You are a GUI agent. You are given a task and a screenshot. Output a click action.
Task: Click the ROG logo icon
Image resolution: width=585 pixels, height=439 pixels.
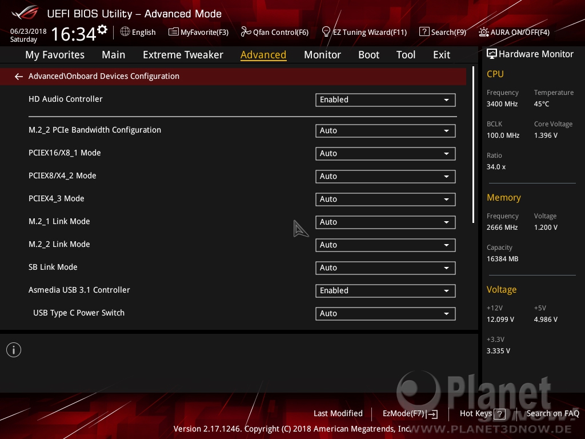[25, 13]
